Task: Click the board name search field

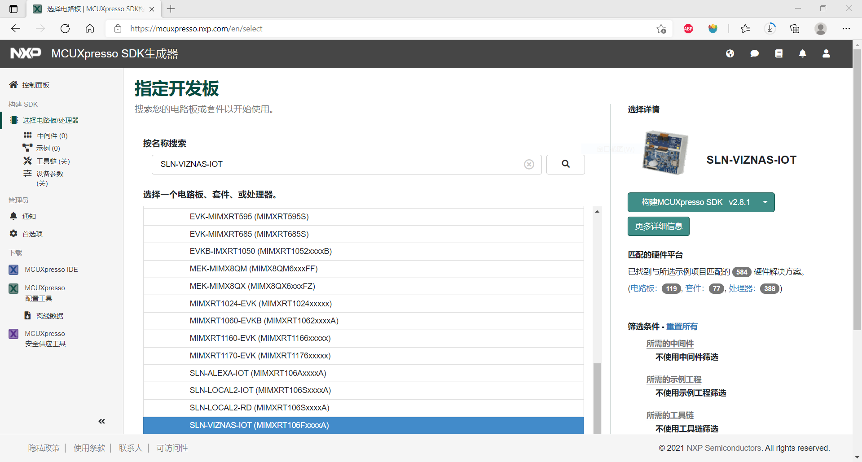Action: [x=347, y=165]
